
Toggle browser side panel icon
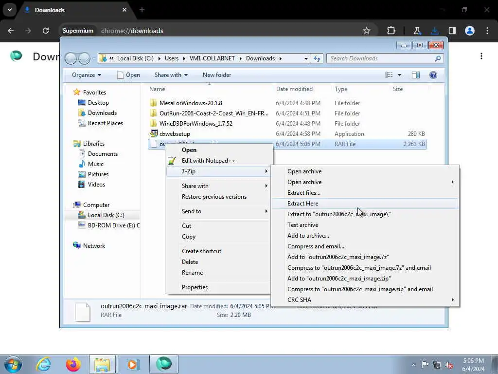[x=452, y=31]
